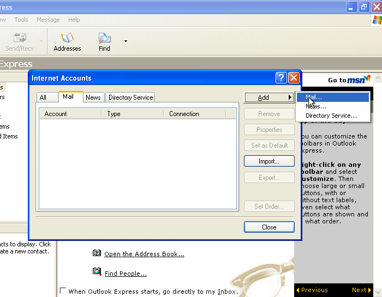The image size is (382, 297).
Task: Click the Add button
Action: (x=269, y=98)
